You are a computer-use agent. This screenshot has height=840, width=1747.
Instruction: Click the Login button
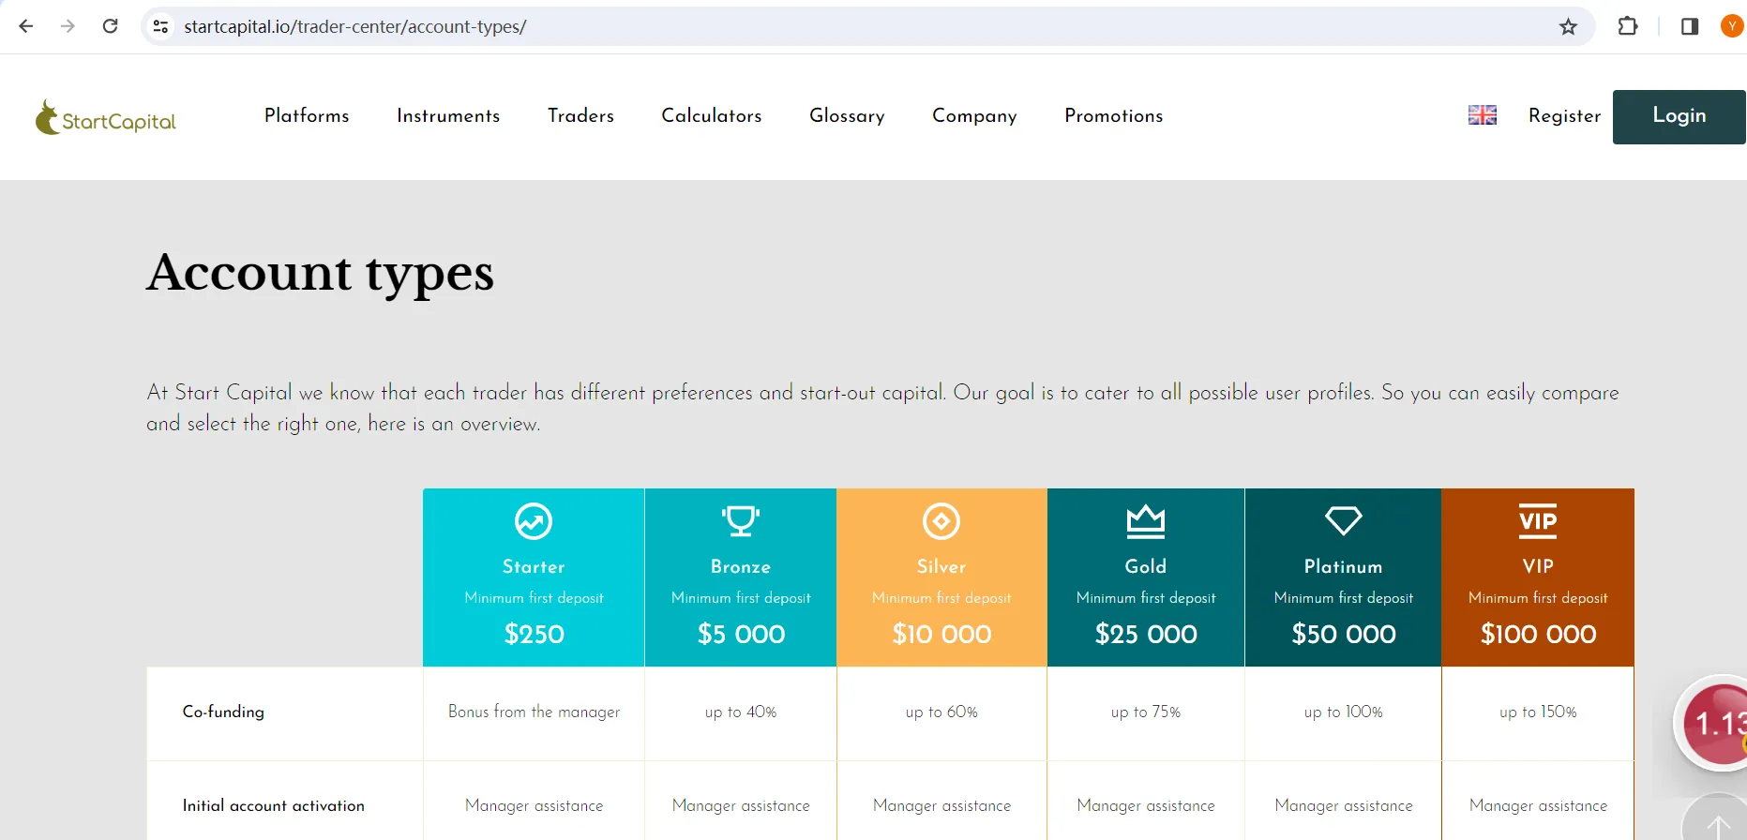coord(1679,117)
